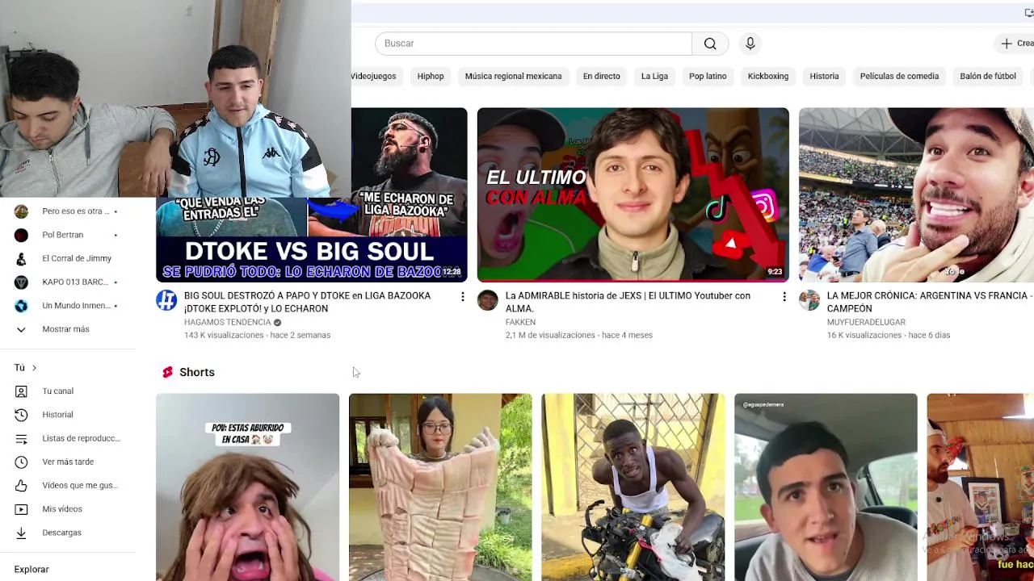Select the Historia filter chip
This screenshot has height=581, width=1034.
[824, 76]
